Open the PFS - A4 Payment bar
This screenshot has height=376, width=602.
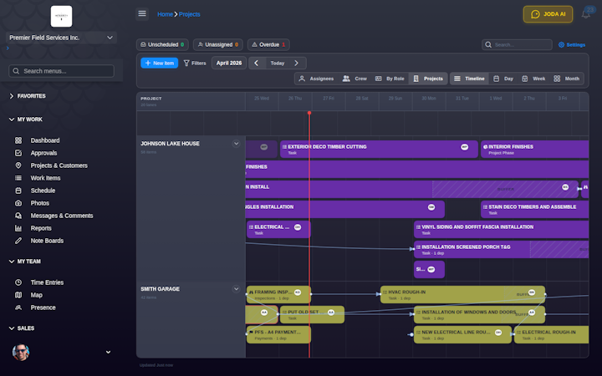click(x=278, y=334)
